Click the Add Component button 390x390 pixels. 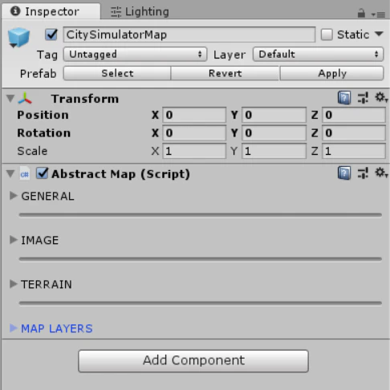pos(193,361)
